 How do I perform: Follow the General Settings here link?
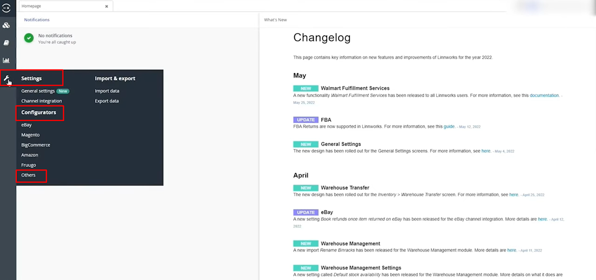coord(486,151)
